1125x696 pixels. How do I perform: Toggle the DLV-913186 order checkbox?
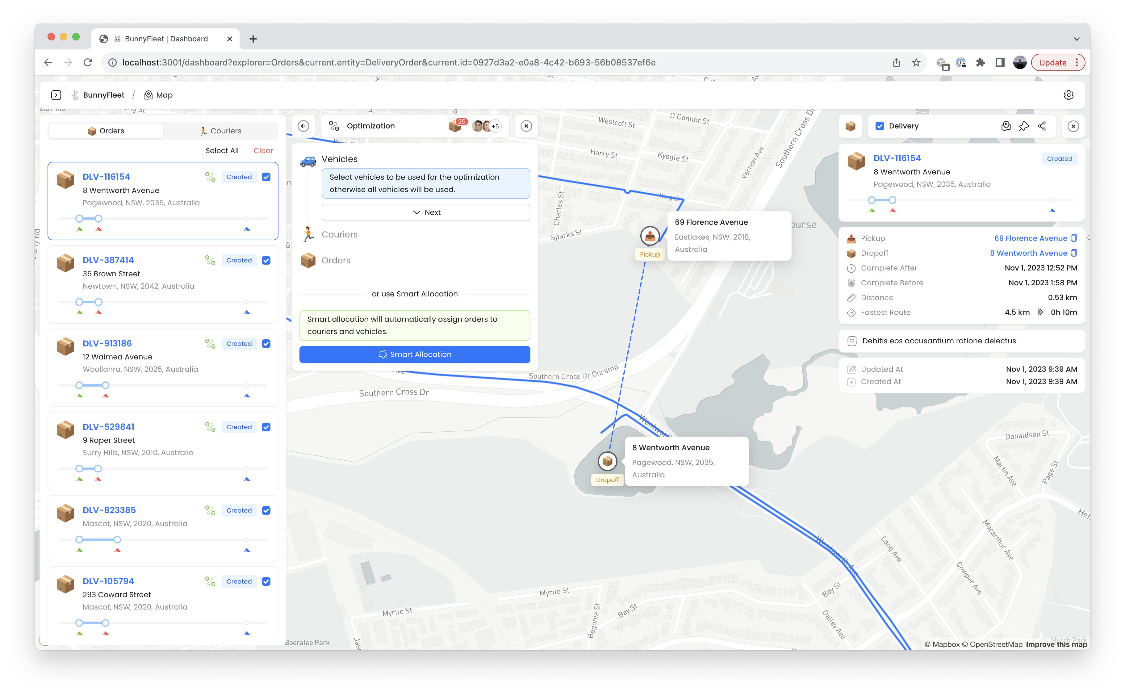point(266,343)
